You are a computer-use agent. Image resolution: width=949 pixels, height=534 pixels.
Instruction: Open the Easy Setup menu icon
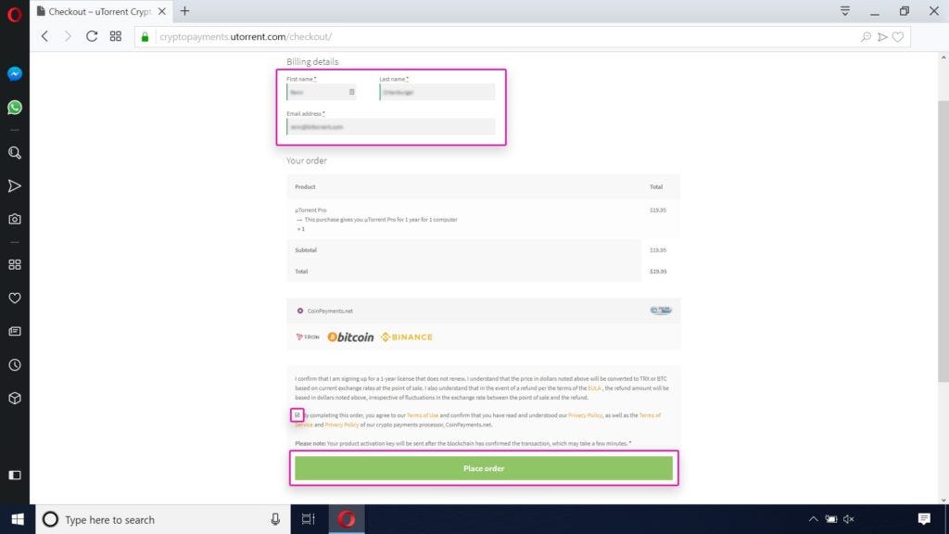click(x=845, y=11)
